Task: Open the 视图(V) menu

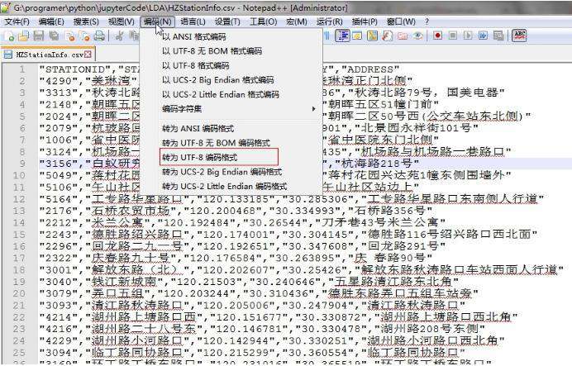Action: pyautogui.click(x=122, y=21)
